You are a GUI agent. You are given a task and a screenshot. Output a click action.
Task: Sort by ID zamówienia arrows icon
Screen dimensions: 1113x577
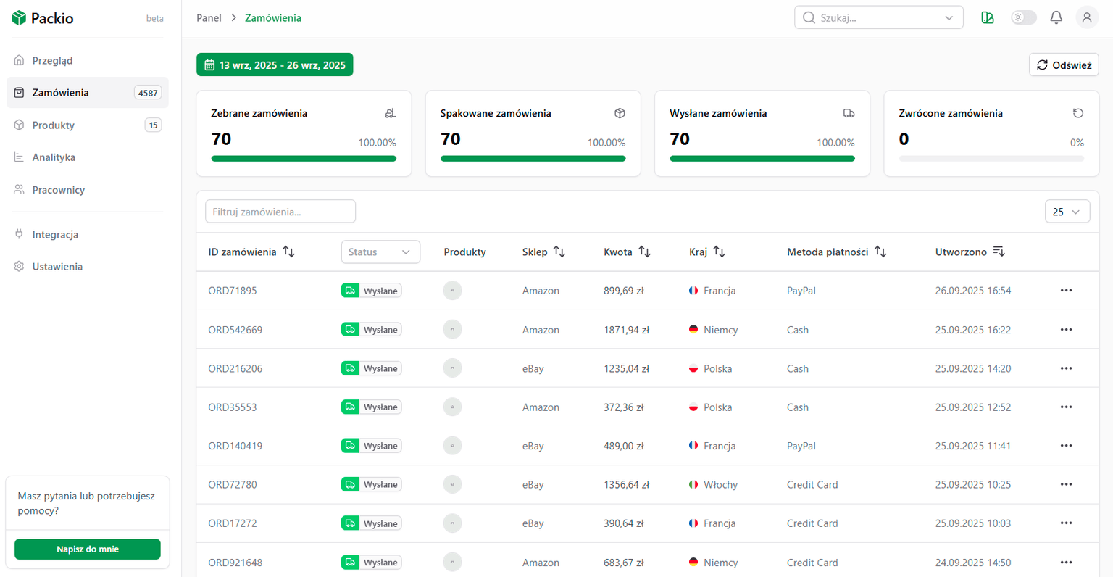pyautogui.click(x=288, y=252)
